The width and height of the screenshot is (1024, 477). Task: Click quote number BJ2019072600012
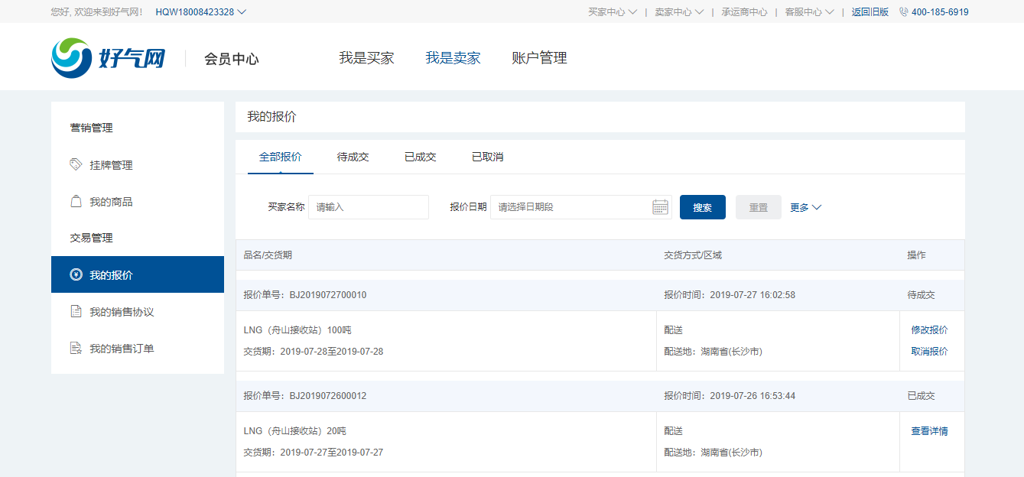click(x=328, y=396)
